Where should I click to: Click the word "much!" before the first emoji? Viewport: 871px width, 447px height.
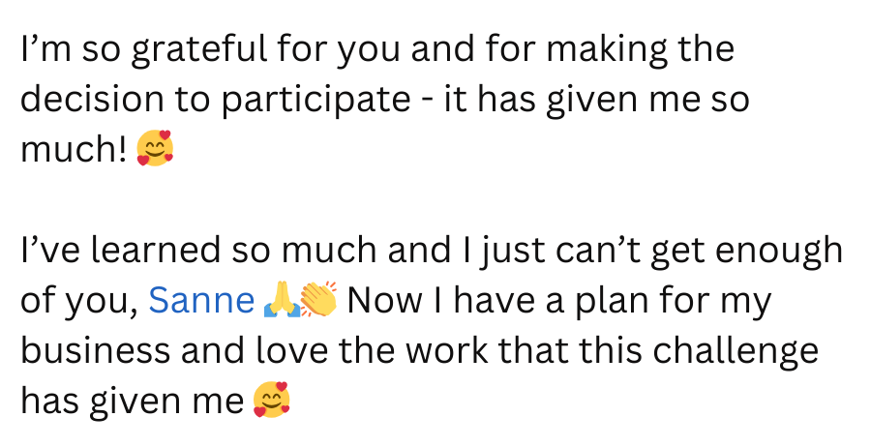[74, 149]
